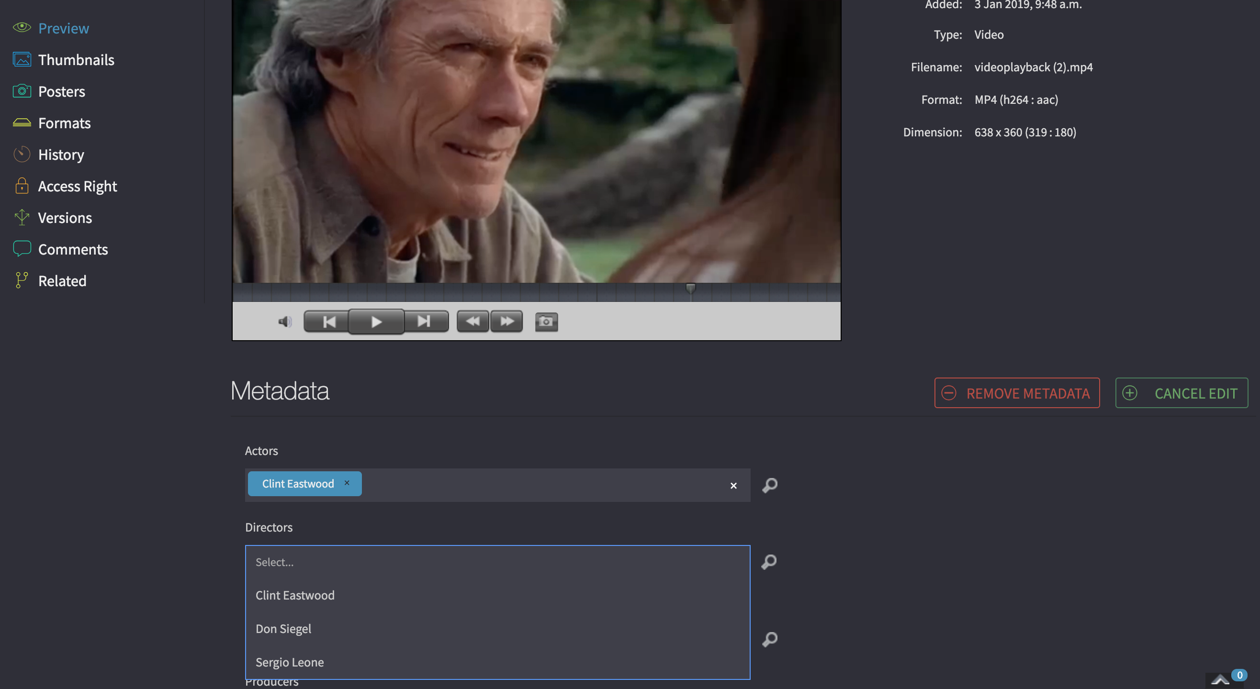
Task: Fast forward the video
Action: [507, 321]
